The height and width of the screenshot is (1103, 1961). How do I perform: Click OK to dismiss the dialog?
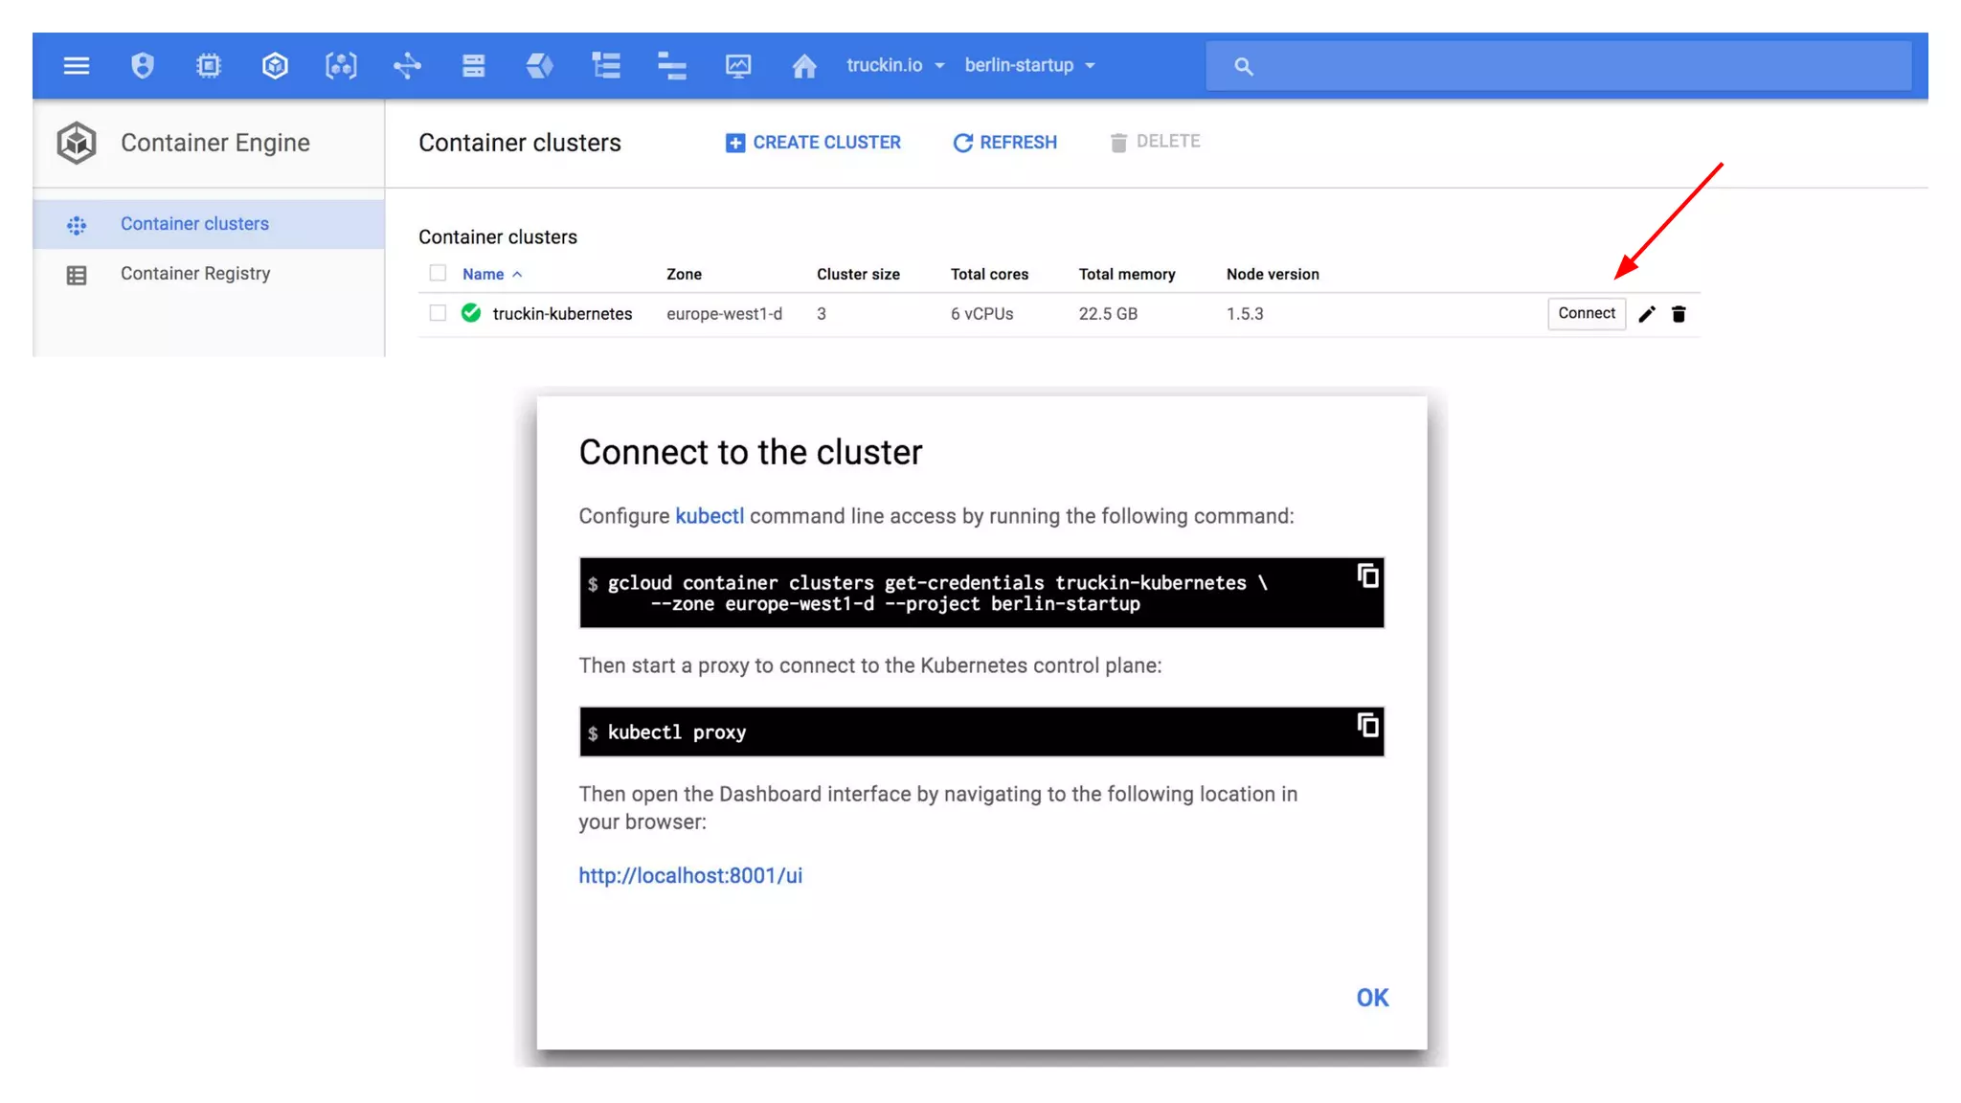point(1371,998)
